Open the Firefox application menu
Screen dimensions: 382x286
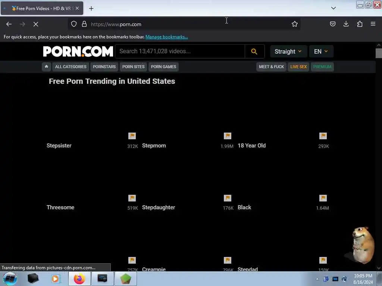tap(373, 24)
